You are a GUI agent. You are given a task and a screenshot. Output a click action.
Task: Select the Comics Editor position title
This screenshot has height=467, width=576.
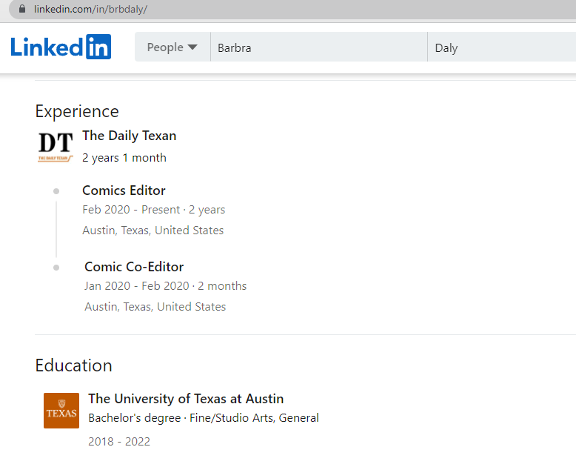point(124,191)
